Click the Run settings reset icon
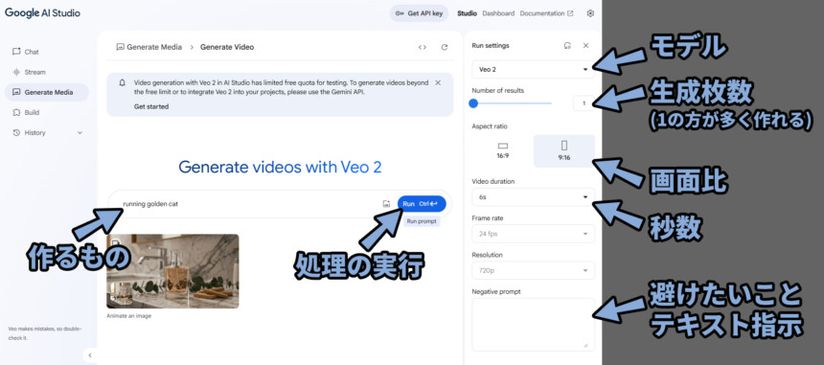Image resolution: width=824 pixels, height=365 pixels. (x=567, y=46)
